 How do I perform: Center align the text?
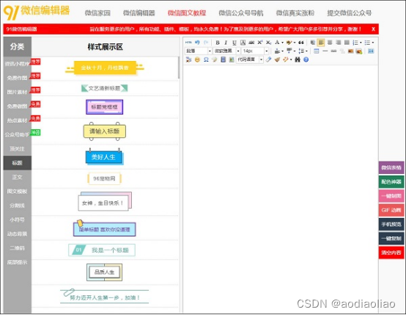pos(330,43)
